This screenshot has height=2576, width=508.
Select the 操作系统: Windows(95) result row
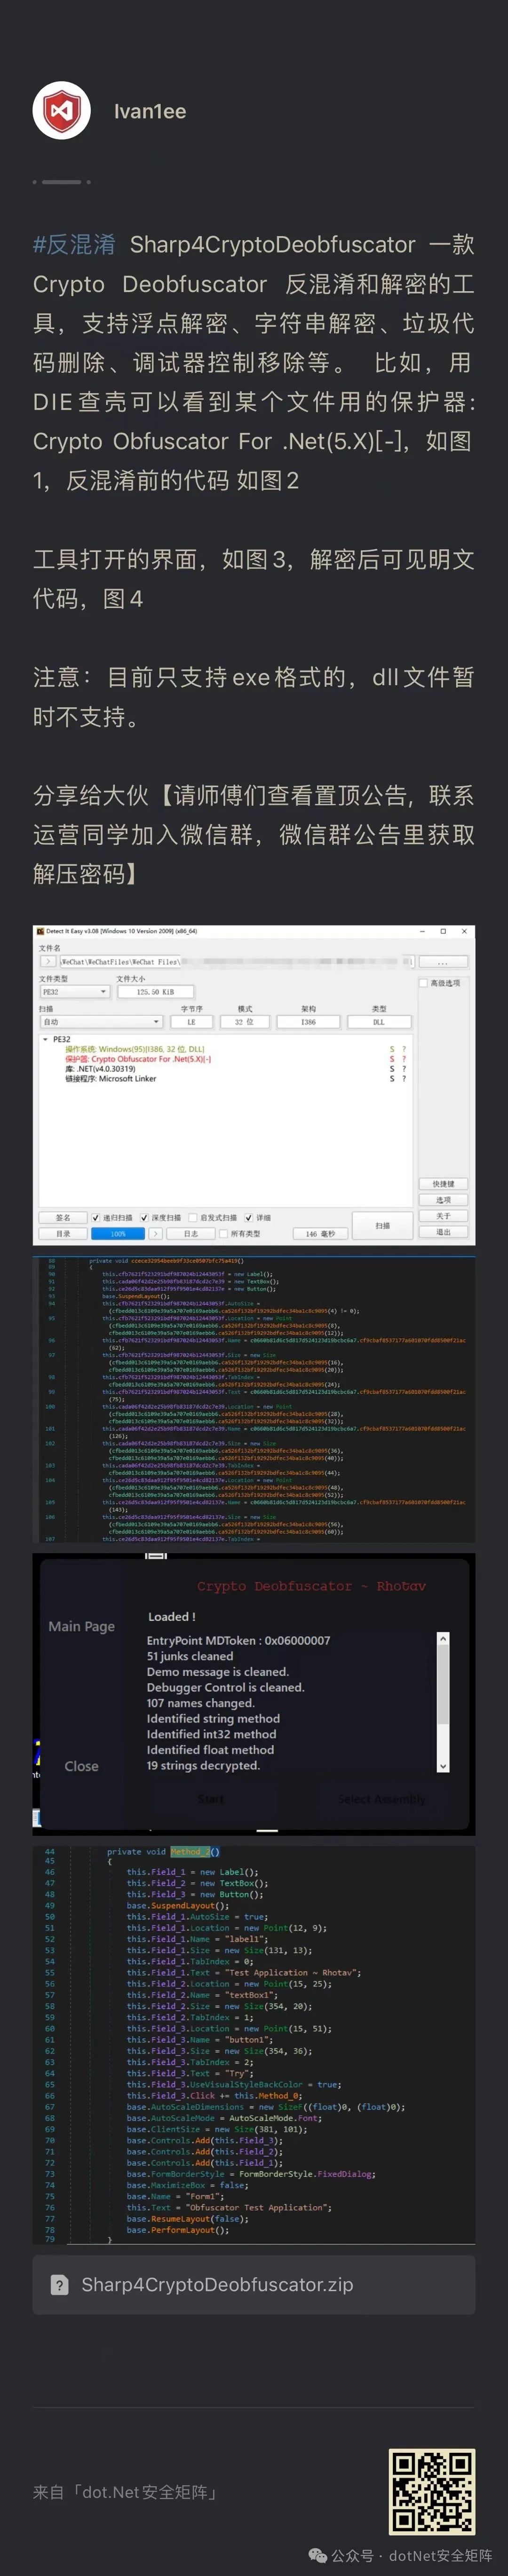click(x=135, y=1049)
